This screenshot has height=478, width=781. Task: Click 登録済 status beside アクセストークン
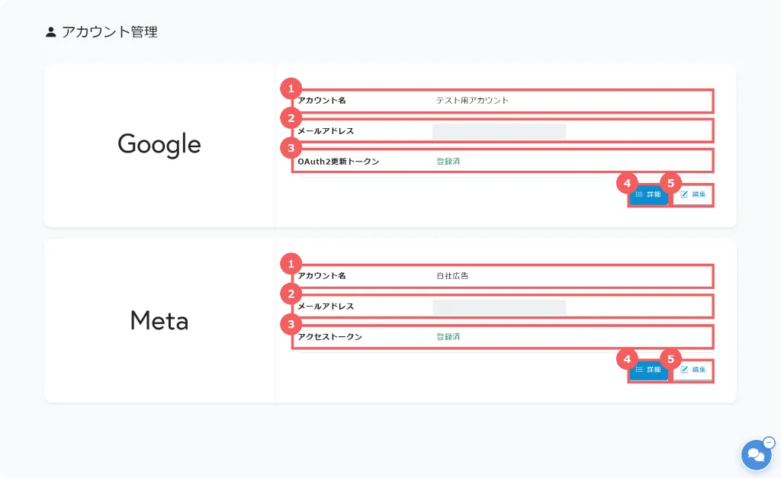pos(448,337)
